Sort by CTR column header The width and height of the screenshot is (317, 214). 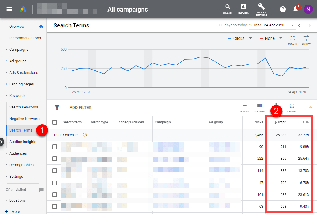click(306, 122)
